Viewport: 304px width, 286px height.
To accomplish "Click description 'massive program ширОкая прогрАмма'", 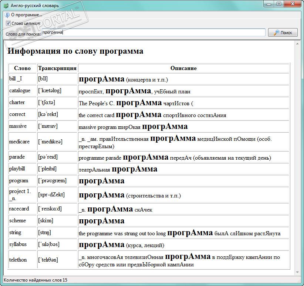I will [183, 126].
